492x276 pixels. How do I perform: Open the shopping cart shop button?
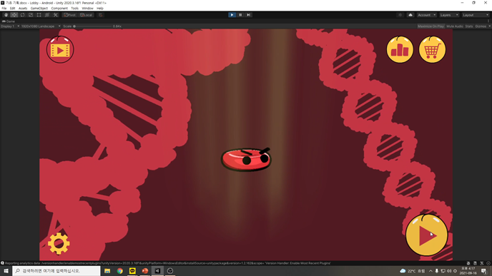[x=432, y=50]
